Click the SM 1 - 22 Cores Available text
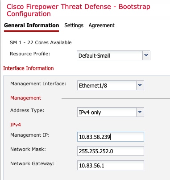The width and height of the screenshot is (170, 180). click(x=41, y=42)
